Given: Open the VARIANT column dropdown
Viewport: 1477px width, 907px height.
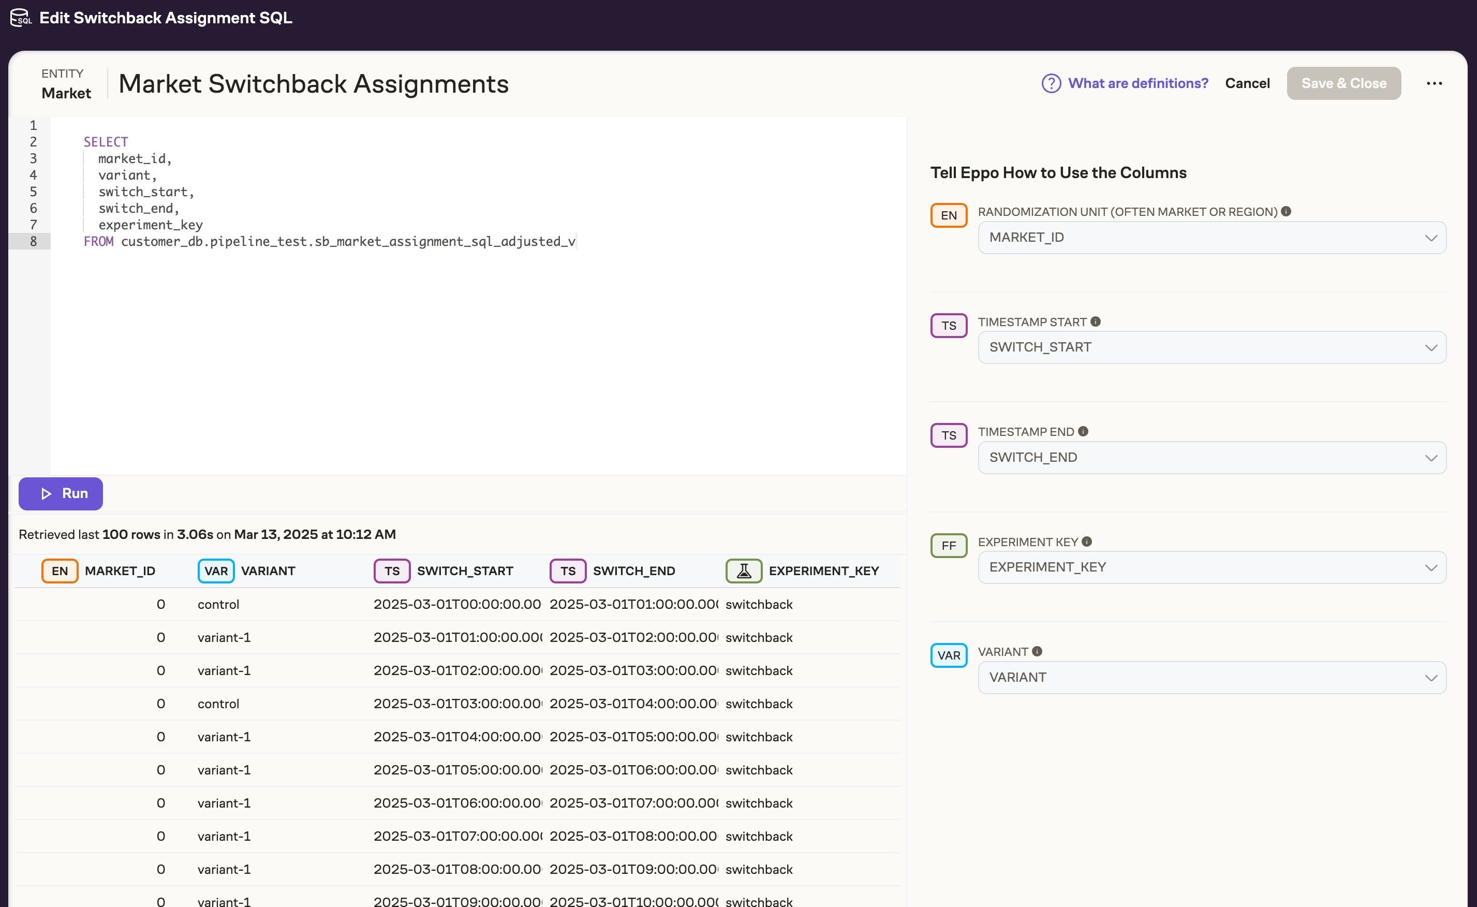Looking at the screenshot, I should pos(1212,677).
